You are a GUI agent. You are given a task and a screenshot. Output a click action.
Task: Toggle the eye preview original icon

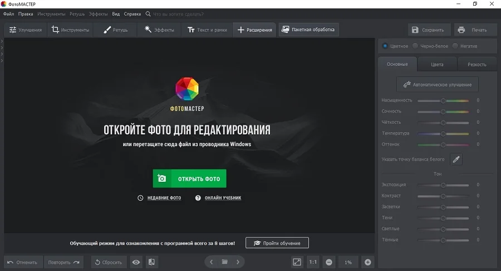tap(136, 262)
